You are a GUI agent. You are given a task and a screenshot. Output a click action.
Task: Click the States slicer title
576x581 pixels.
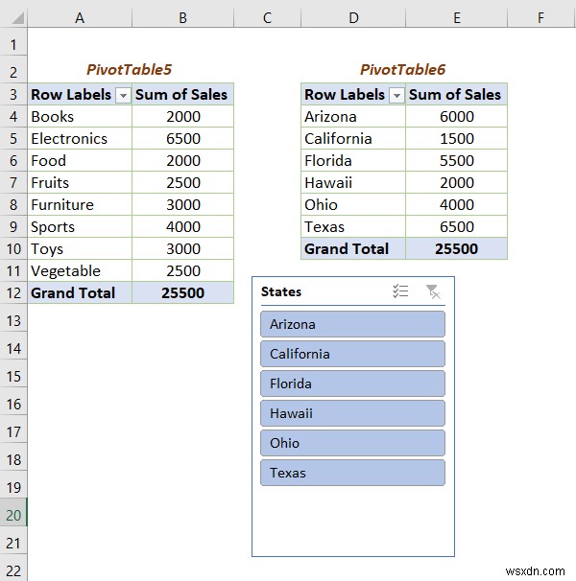click(x=281, y=291)
